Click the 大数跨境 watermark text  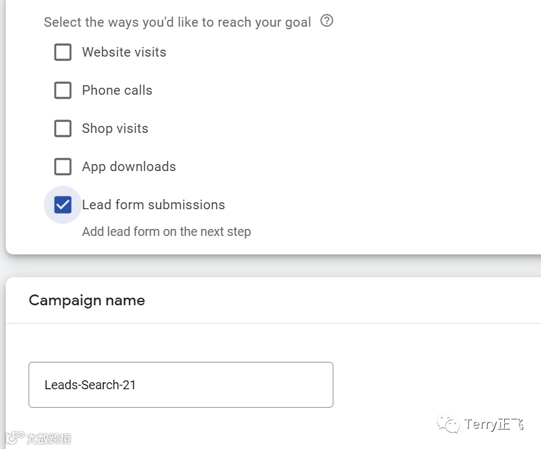[48, 439]
